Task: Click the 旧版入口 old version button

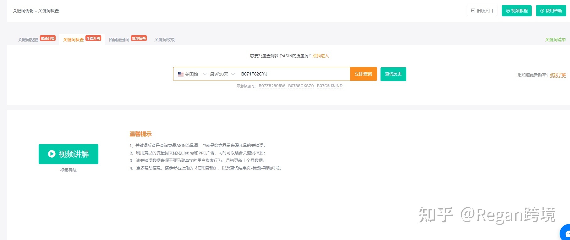Action: [482, 11]
